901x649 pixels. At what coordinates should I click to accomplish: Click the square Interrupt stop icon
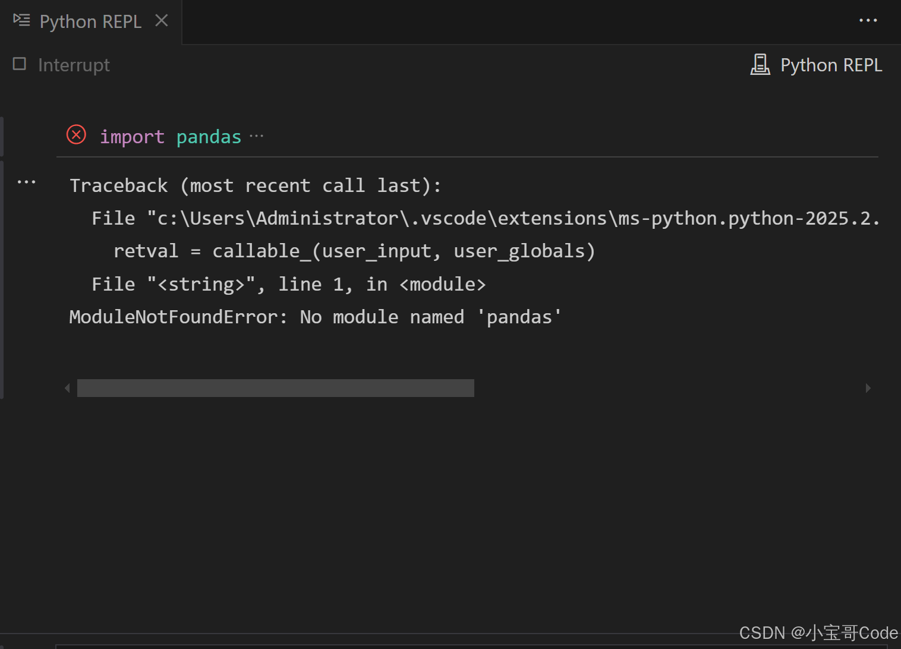pos(20,64)
